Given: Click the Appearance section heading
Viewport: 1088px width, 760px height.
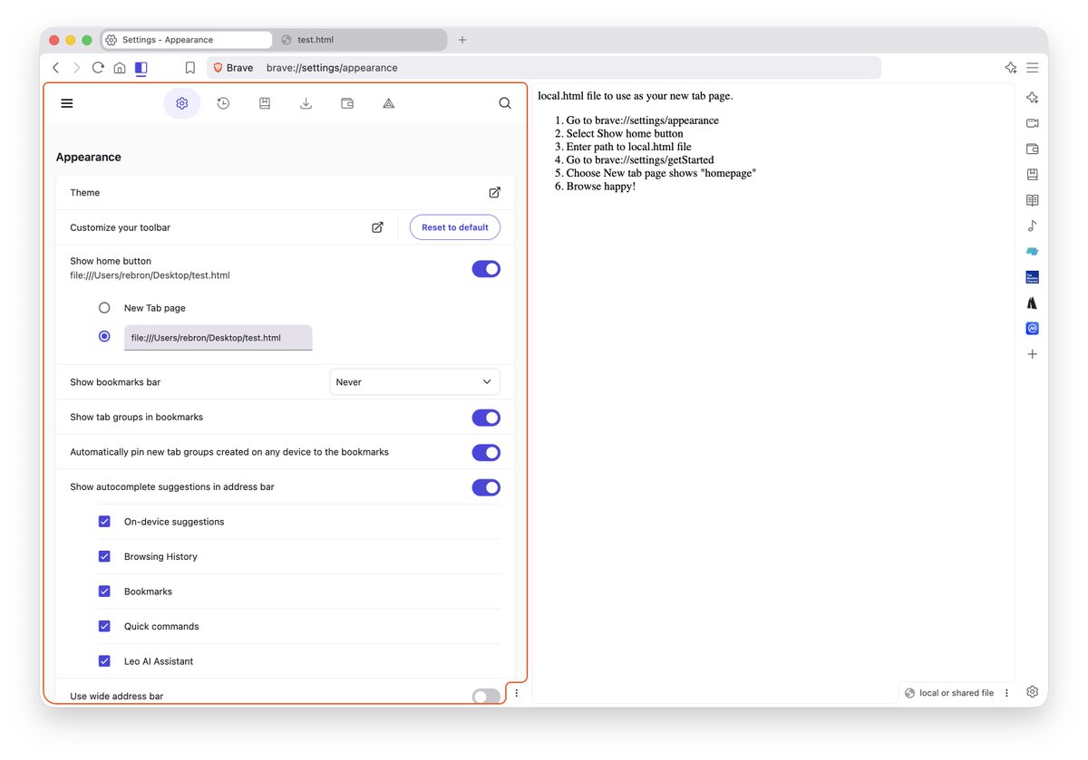Looking at the screenshot, I should (89, 157).
